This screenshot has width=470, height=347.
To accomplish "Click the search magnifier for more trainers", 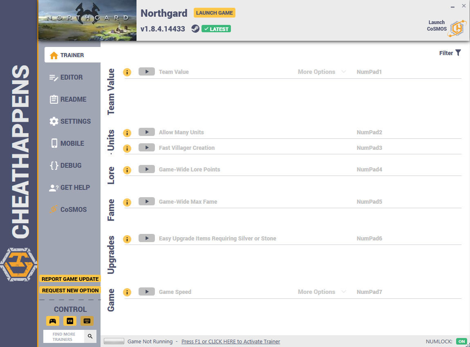I will click(90, 336).
